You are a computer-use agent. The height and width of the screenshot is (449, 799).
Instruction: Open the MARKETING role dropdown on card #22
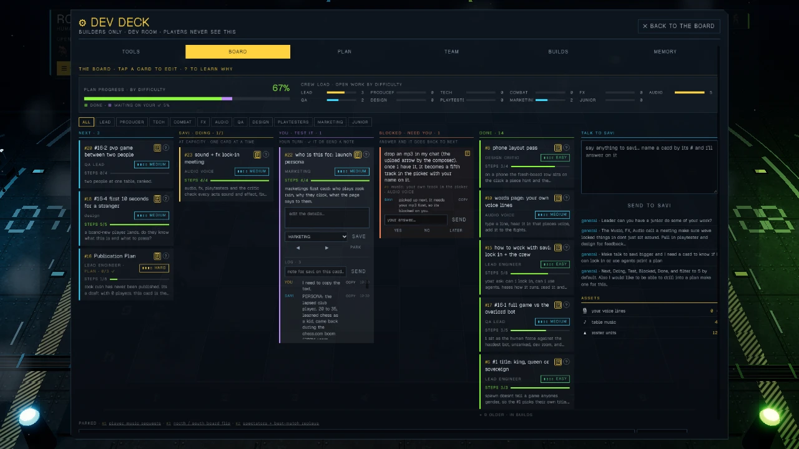coord(316,237)
